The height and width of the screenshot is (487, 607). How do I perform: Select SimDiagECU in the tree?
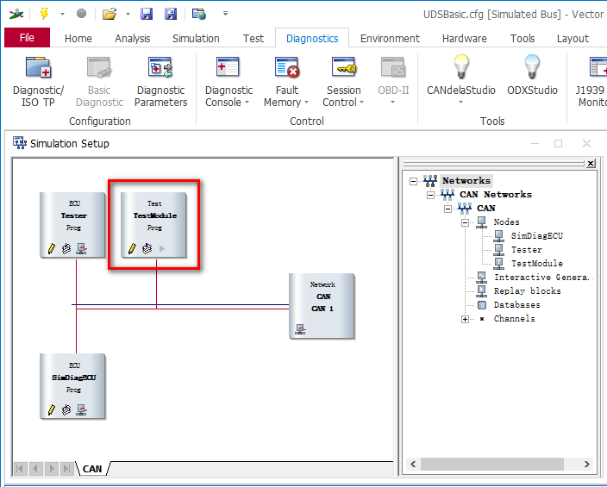[x=536, y=236]
